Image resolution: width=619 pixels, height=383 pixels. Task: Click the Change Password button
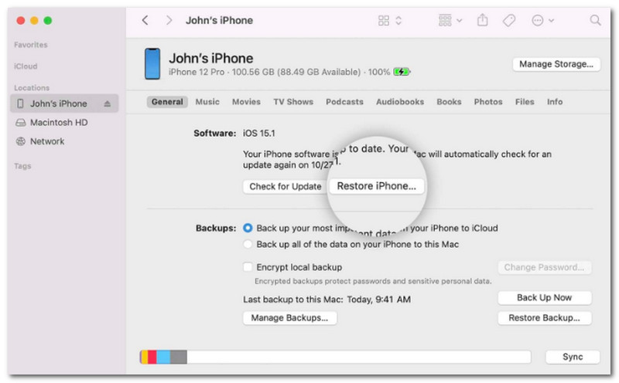[545, 267]
